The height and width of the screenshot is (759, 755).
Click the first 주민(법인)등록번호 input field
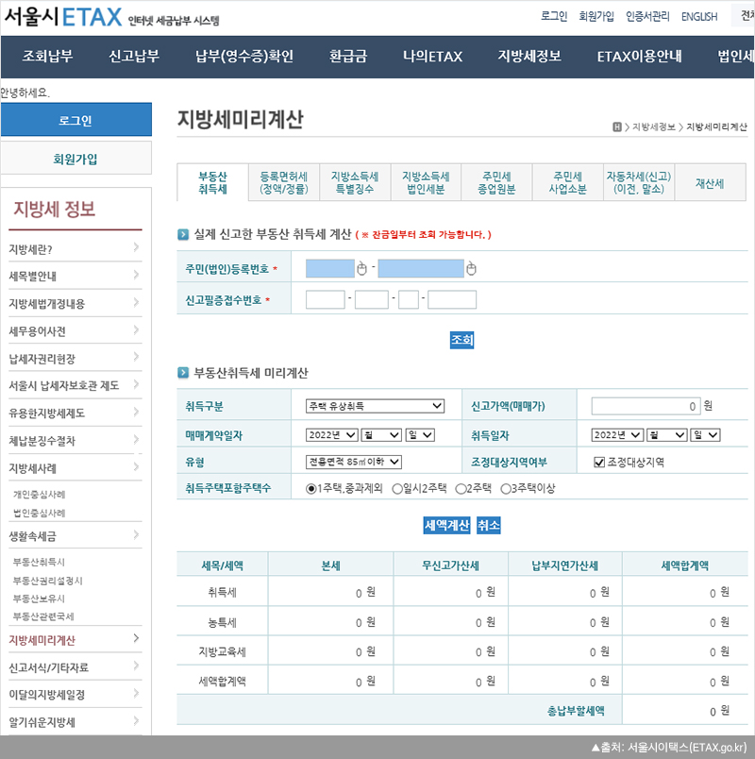coord(330,268)
